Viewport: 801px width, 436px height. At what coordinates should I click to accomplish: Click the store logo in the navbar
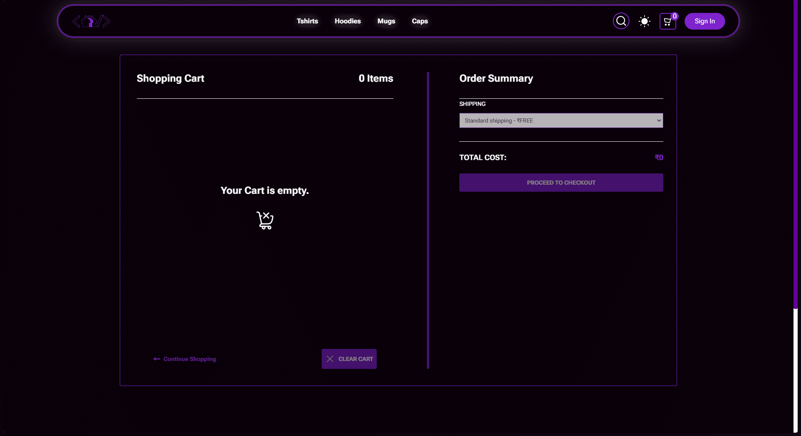pyautogui.click(x=91, y=21)
